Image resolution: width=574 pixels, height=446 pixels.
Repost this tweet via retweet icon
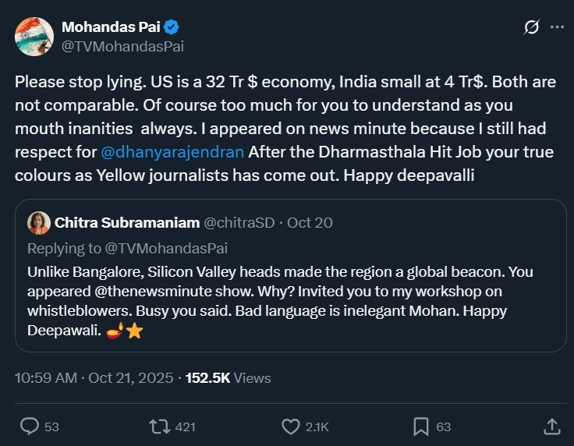coord(159,426)
